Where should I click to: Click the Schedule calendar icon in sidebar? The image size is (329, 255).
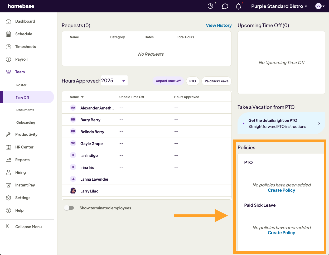click(x=8, y=34)
